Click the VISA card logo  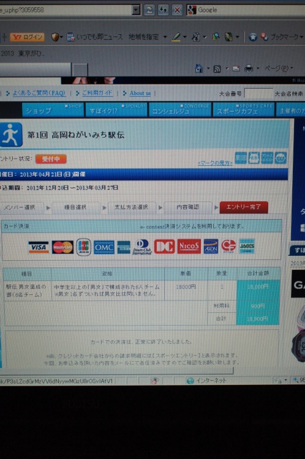(39, 247)
